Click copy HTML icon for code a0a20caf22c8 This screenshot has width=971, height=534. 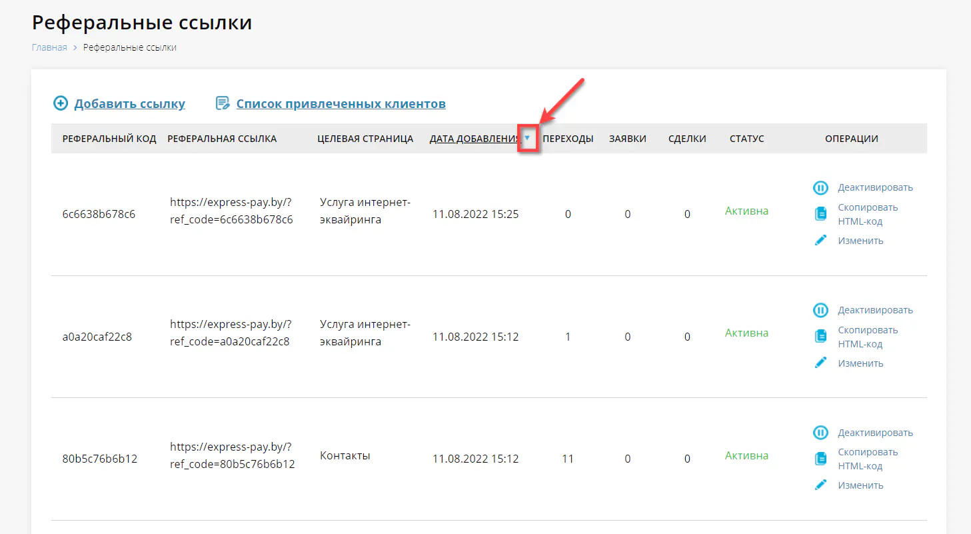(820, 337)
